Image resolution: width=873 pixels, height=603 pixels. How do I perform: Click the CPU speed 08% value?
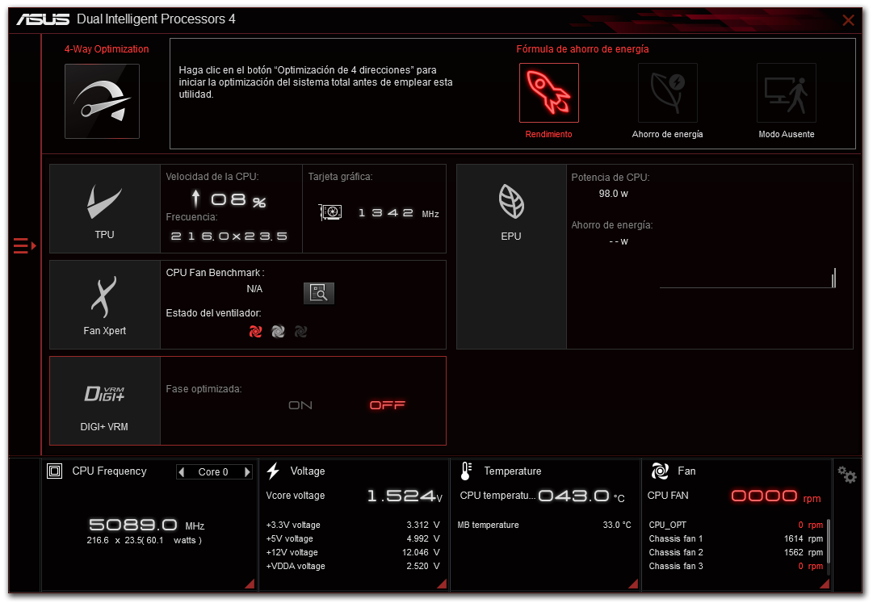tap(238, 199)
